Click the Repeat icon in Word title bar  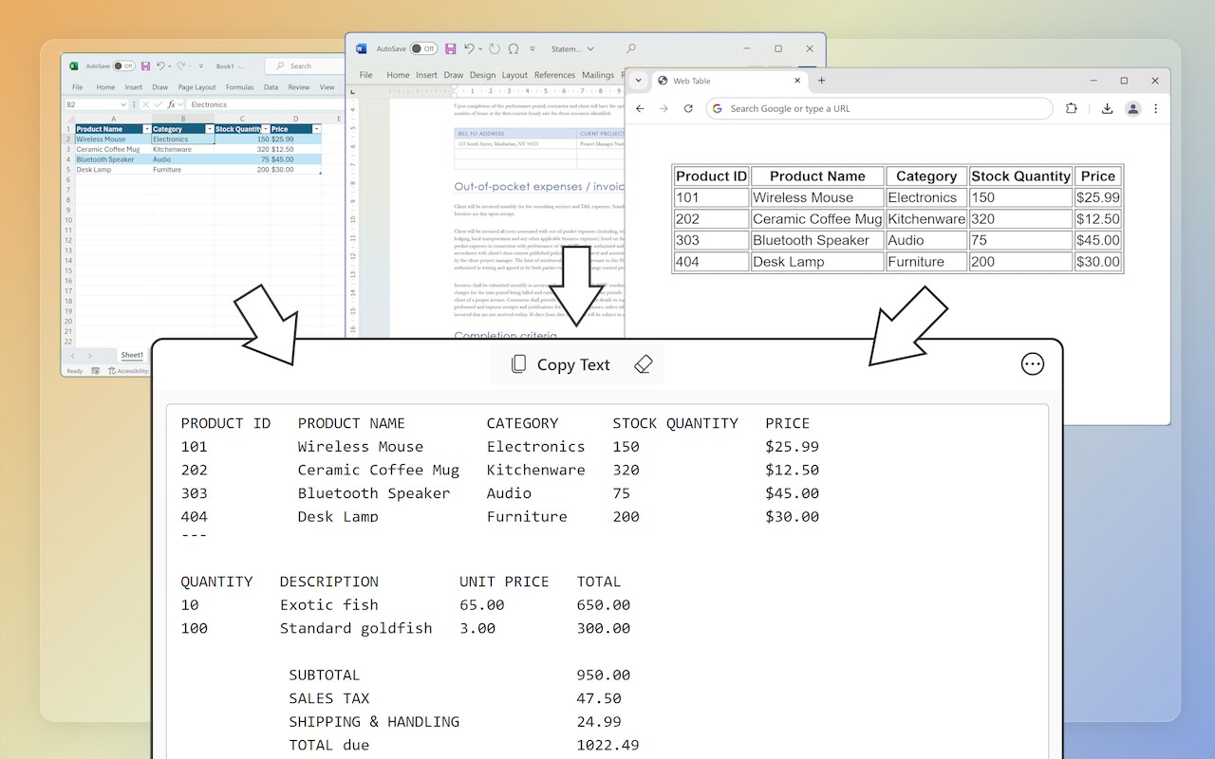coord(494,48)
